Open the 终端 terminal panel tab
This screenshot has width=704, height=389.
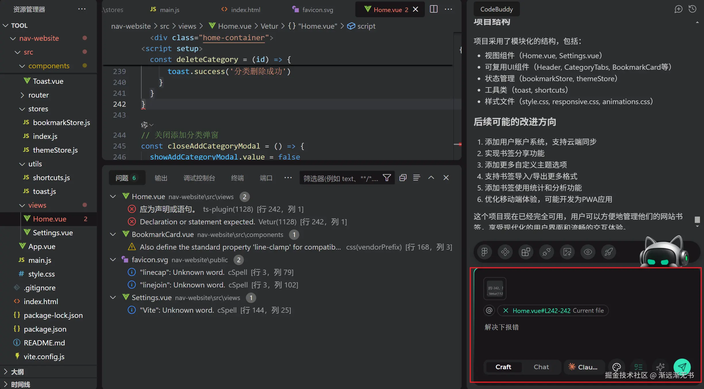(x=237, y=178)
